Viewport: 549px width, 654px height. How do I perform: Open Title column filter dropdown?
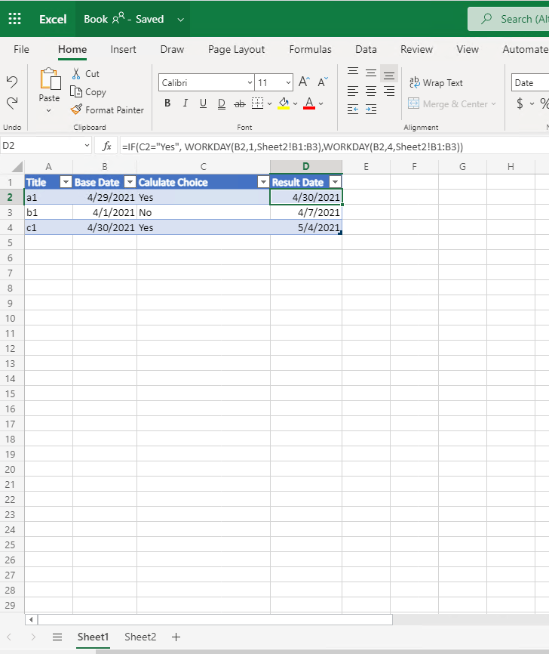(x=66, y=182)
